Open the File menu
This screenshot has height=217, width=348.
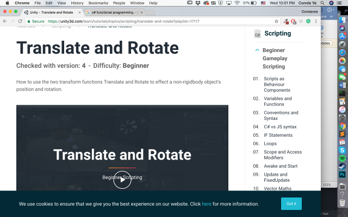[38, 3]
